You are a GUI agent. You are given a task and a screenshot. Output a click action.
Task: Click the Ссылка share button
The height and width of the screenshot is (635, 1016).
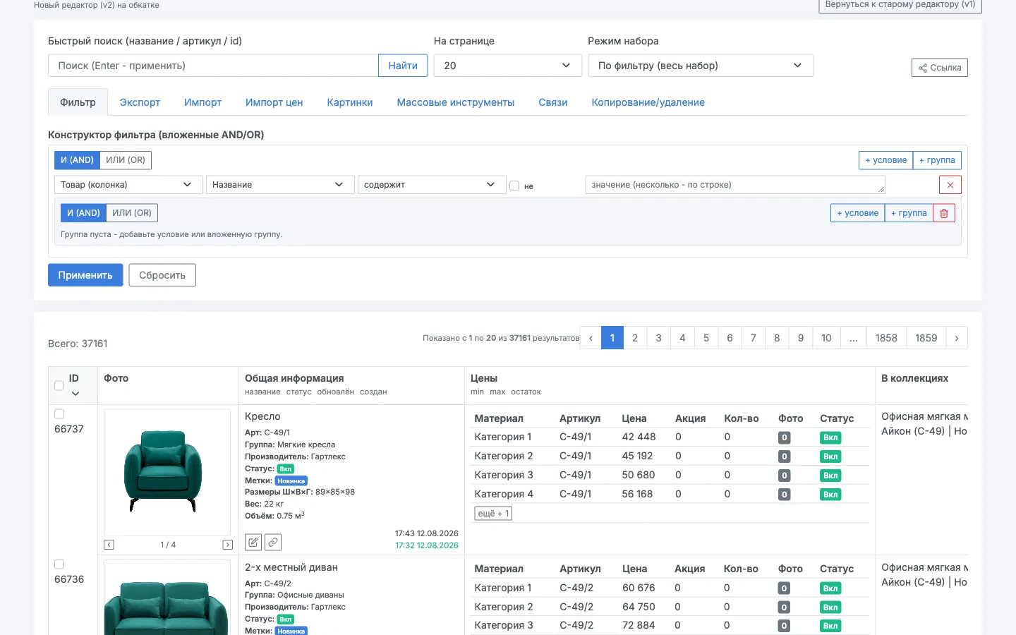click(940, 68)
